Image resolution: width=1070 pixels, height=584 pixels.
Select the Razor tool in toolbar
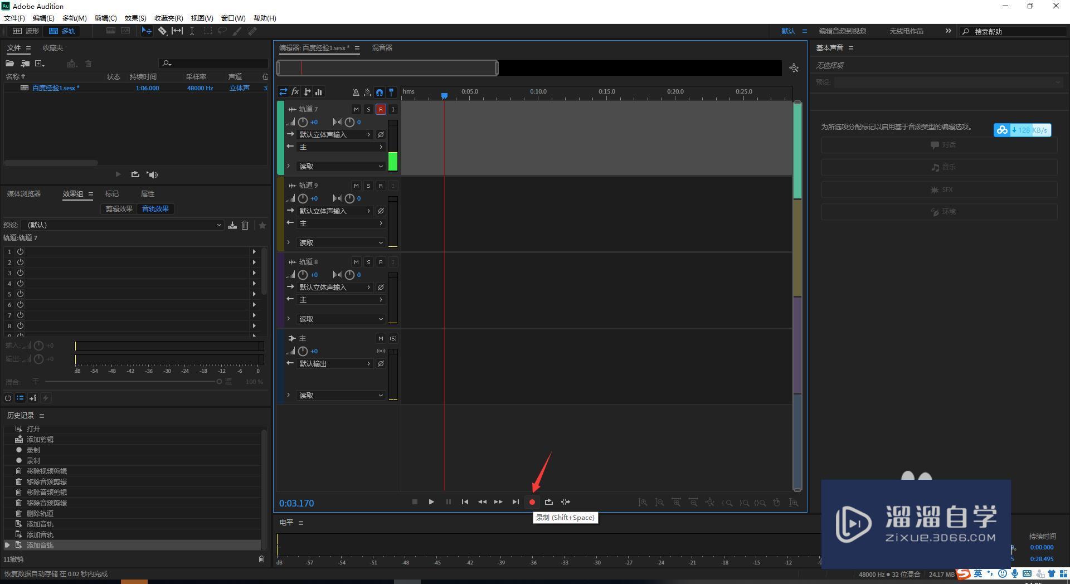[162, 31]
